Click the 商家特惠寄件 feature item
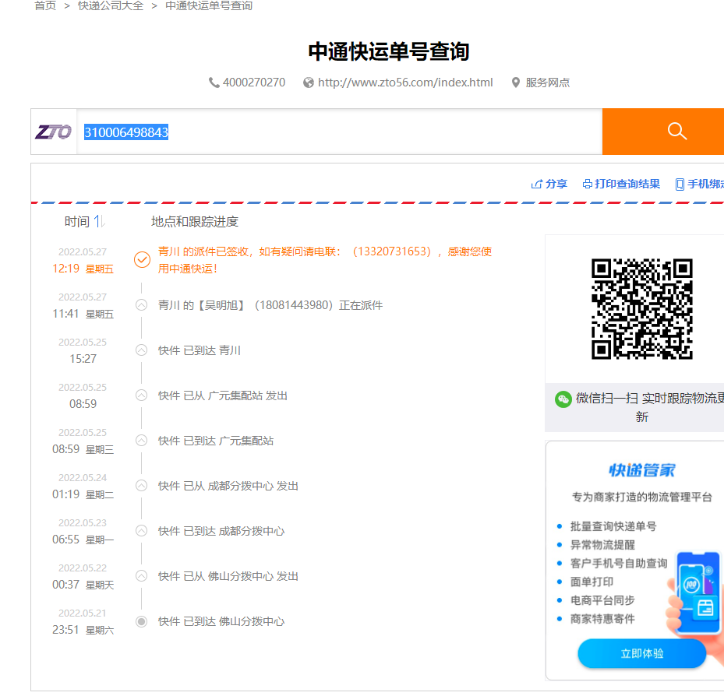The image size is (724, 696). point(602,618)
